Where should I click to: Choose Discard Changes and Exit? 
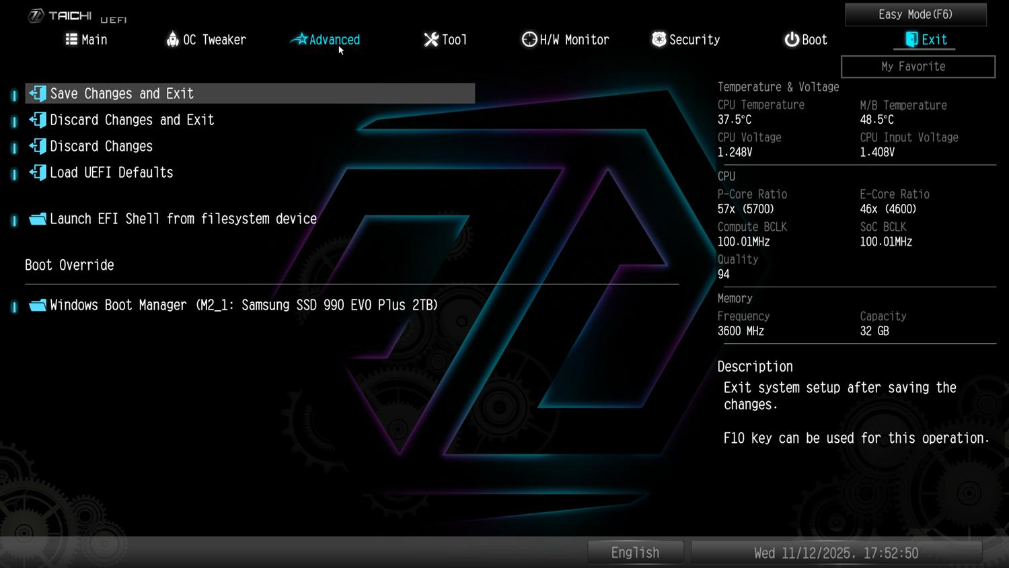click(132, 120)
